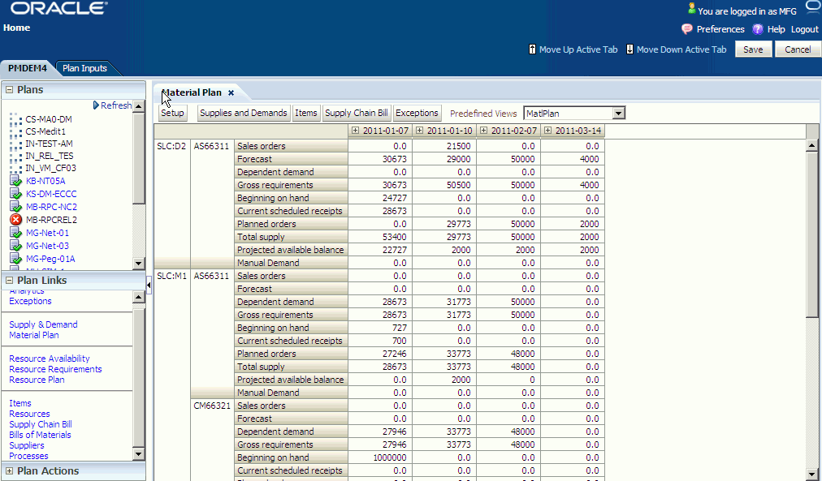822x481 pixels.
Task: Open the MG-Peg-01A plan
Action: (x=50, y=259)
